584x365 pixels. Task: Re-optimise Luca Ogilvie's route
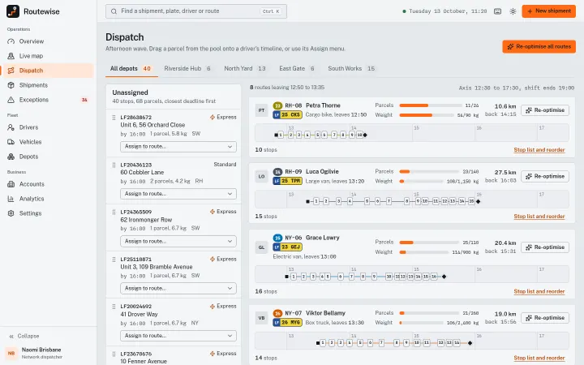tap(545, 177)
